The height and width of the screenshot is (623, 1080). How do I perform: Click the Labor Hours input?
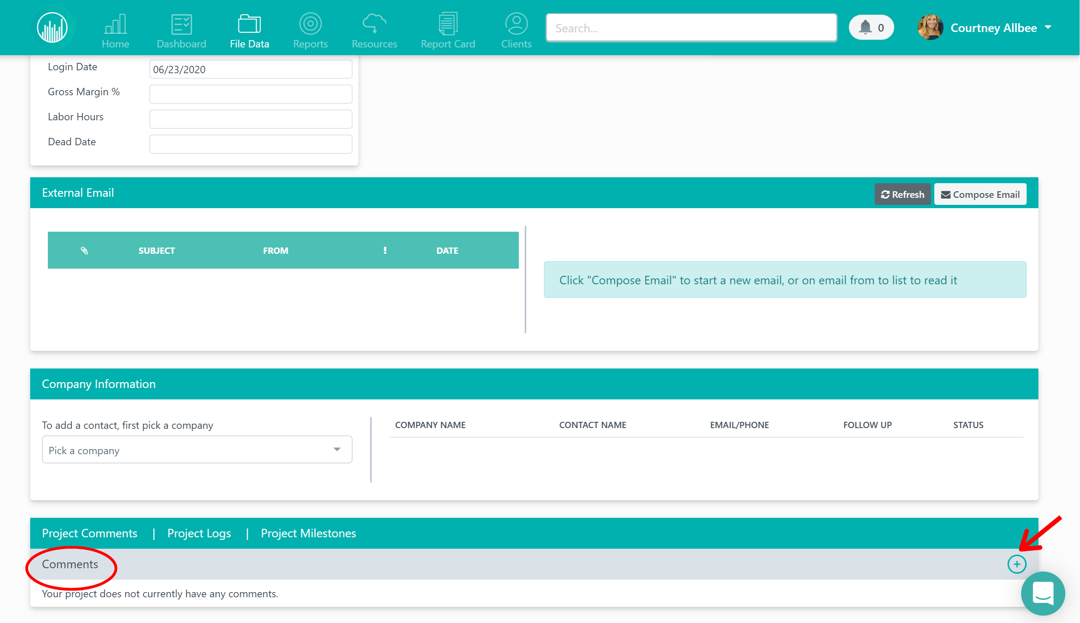tap(251, 119)
